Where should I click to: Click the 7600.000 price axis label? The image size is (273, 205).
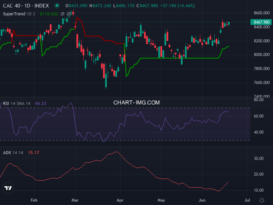(x=262, y=83)
